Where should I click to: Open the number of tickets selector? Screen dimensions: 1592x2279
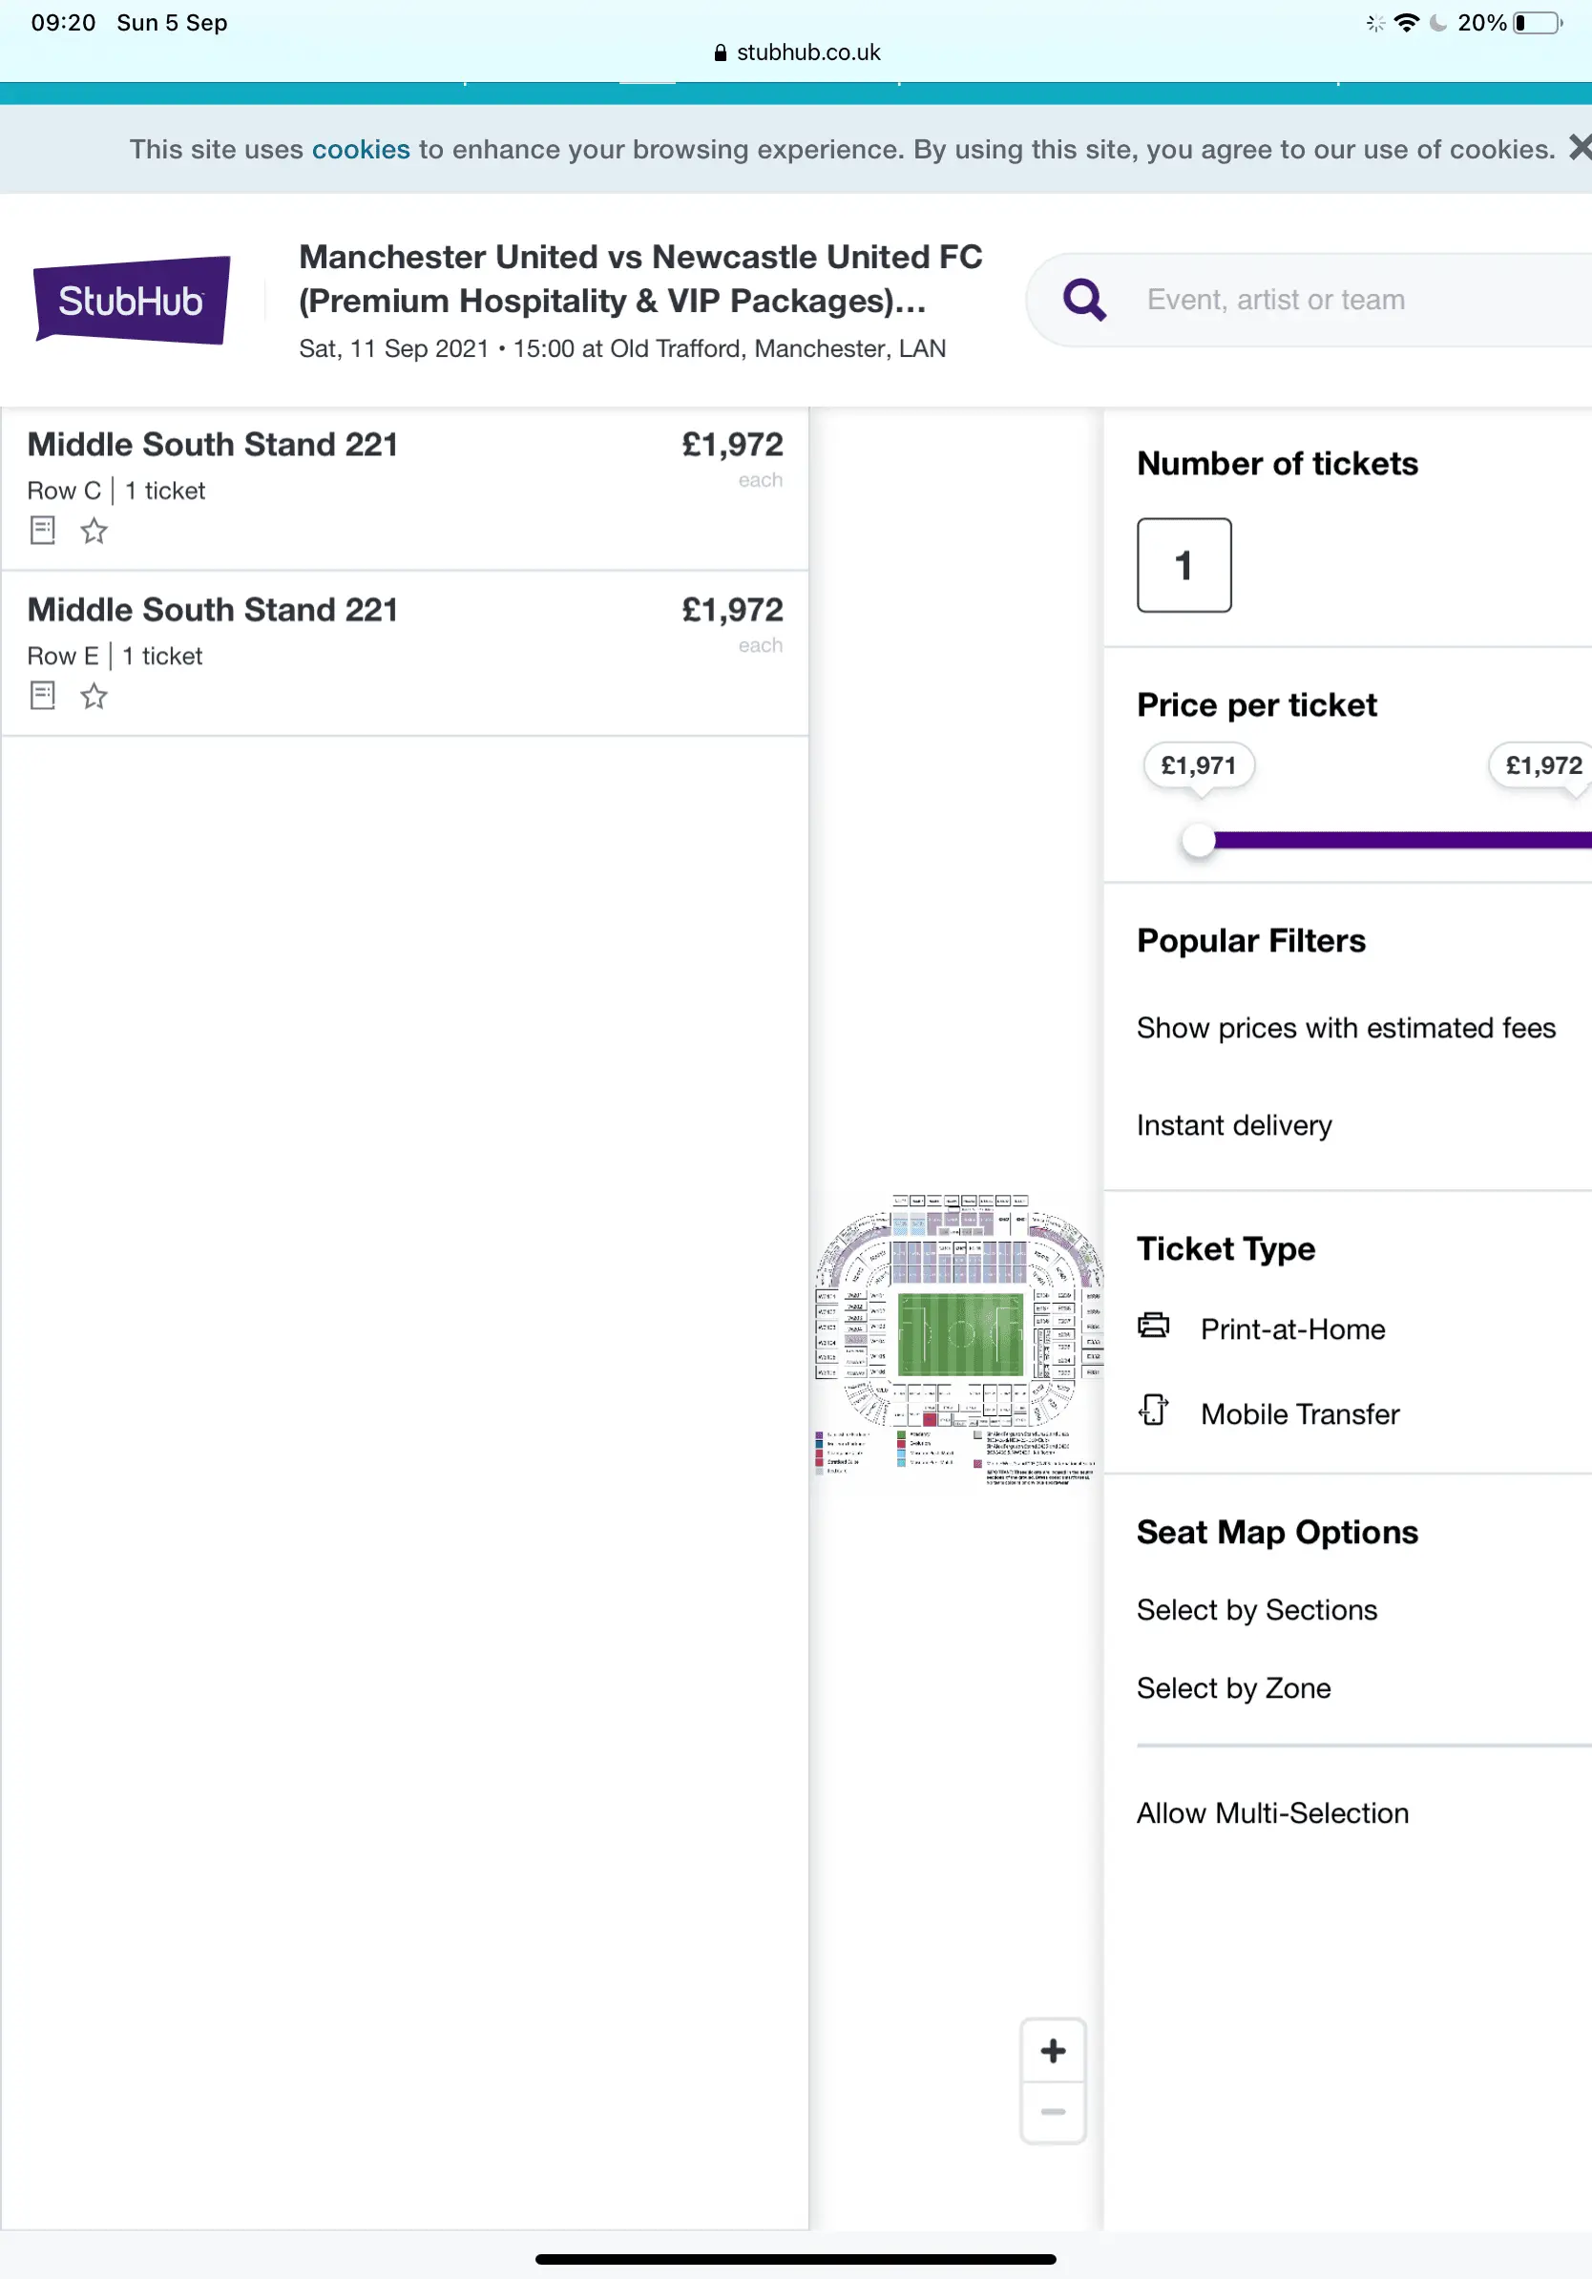1184,565
